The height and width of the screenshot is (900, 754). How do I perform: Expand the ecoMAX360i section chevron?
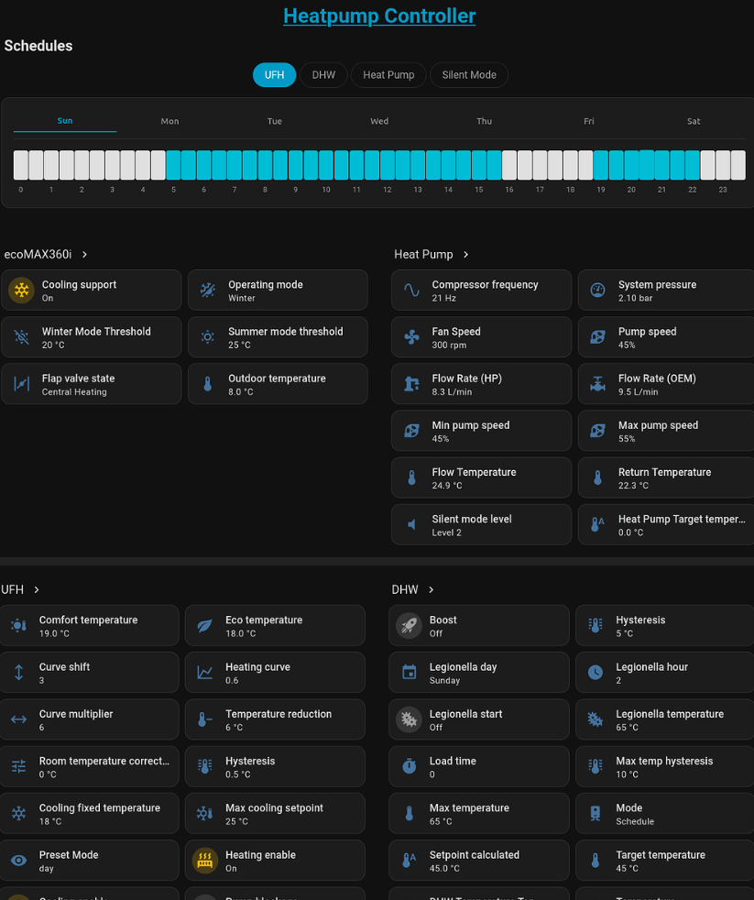(84, 255)
